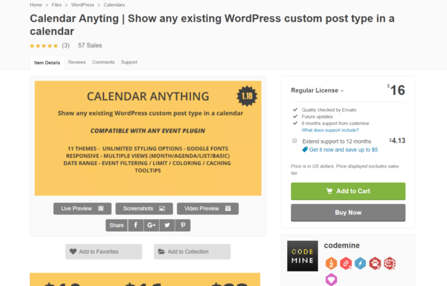This screenshot has height=286, width=447.
Task: Go to Home breadcrumb
Action: pyautogui.click(x=36, y=5)
